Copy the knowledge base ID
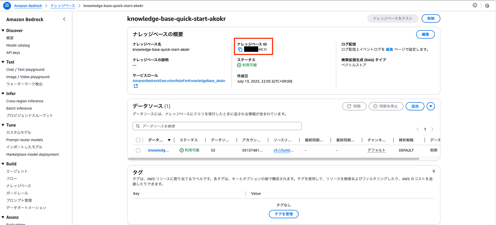496x225 pixels. 240,49
